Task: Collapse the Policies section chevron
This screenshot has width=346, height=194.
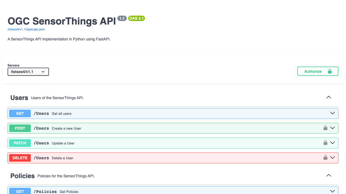Action: click(329, 175)
